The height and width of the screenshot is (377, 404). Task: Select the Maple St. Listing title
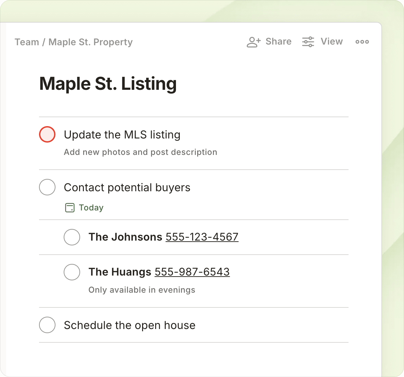point(108,83)
